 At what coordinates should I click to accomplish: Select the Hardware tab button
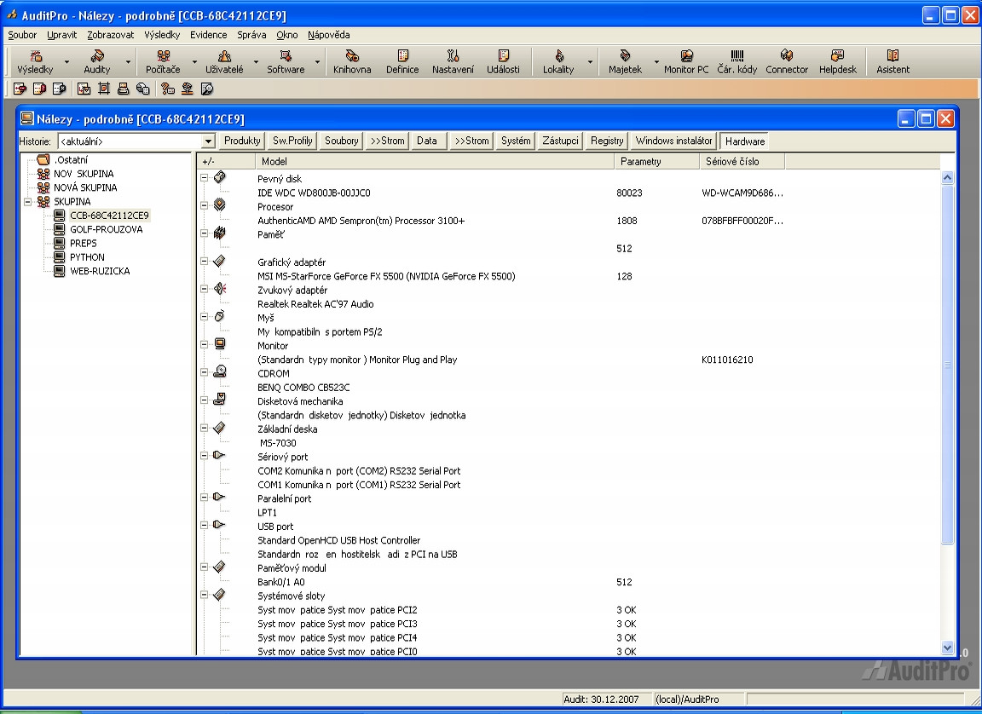pyautogui.click(x=745, y=141)
